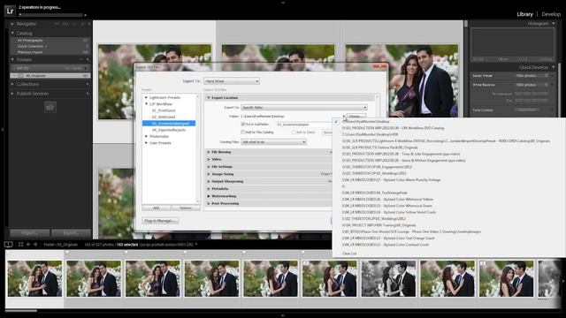
Task: Toggle the Put in Subfolder checkbox
Action: 243,125
